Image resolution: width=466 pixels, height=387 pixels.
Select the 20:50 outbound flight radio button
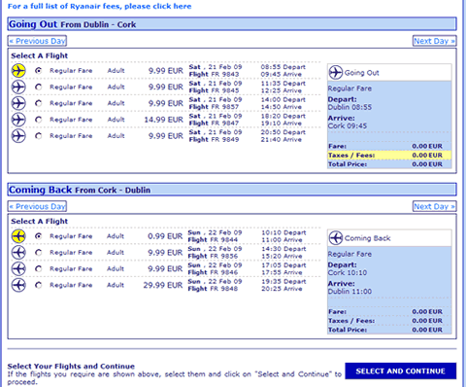pyautogui.click(x=39, y=136)
